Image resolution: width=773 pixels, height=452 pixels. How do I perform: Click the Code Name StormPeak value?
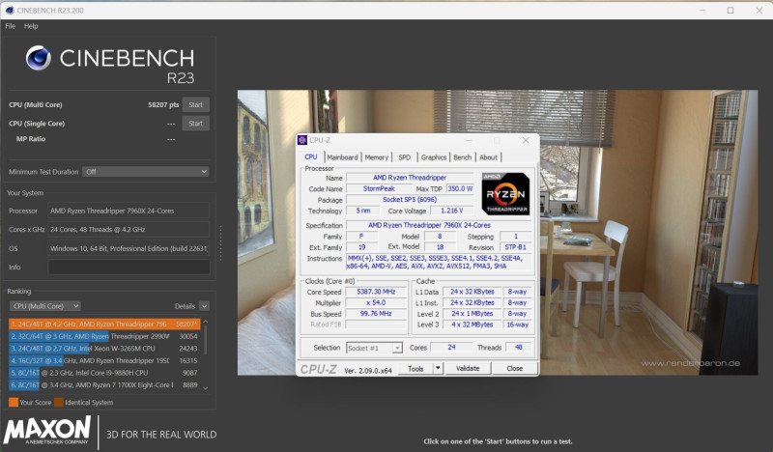pyautogui.click(x=379, y=188)
